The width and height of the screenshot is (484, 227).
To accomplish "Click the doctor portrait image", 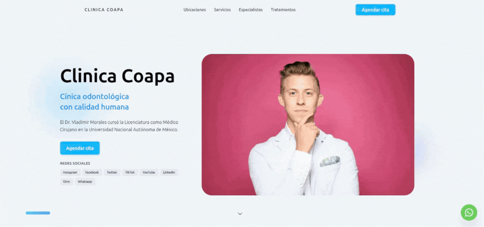I will pyautogui.click(x=308, y=125).
